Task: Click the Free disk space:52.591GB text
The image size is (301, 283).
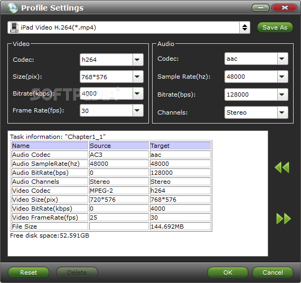Action: coord(50,235)
